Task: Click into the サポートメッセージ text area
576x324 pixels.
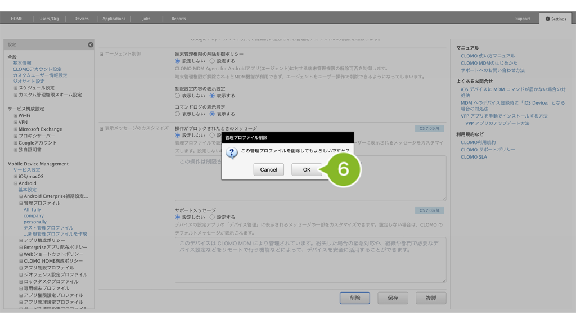Action: [x=310, y=259]
